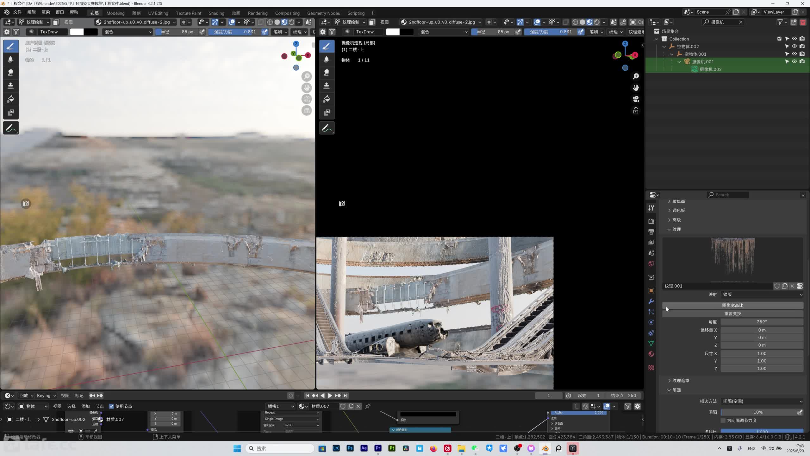Select the Clone stamp tool in left viewport
The height and width of the screenshot is (456, 810).
pos(11,86)
